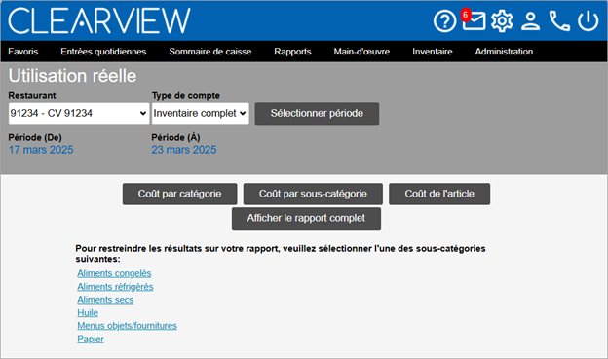The image size is (608, 359).
Task: Click the power logout icon
Action: (x=588, y=20)
